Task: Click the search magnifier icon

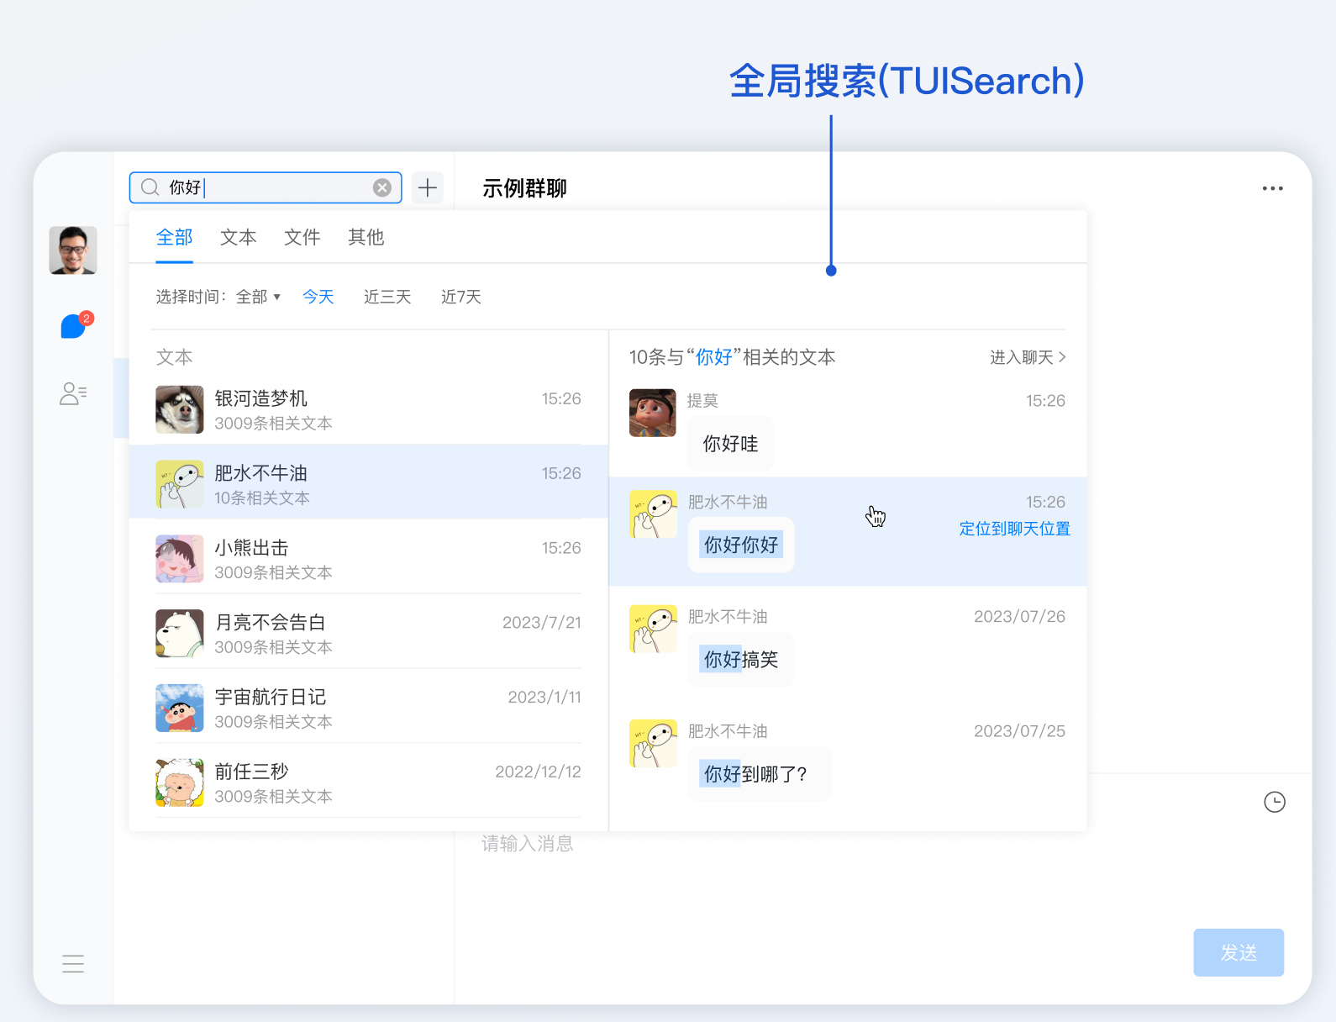Action: [150, 187]
